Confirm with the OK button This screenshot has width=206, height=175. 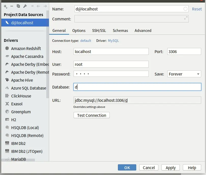tap(127, 168)
